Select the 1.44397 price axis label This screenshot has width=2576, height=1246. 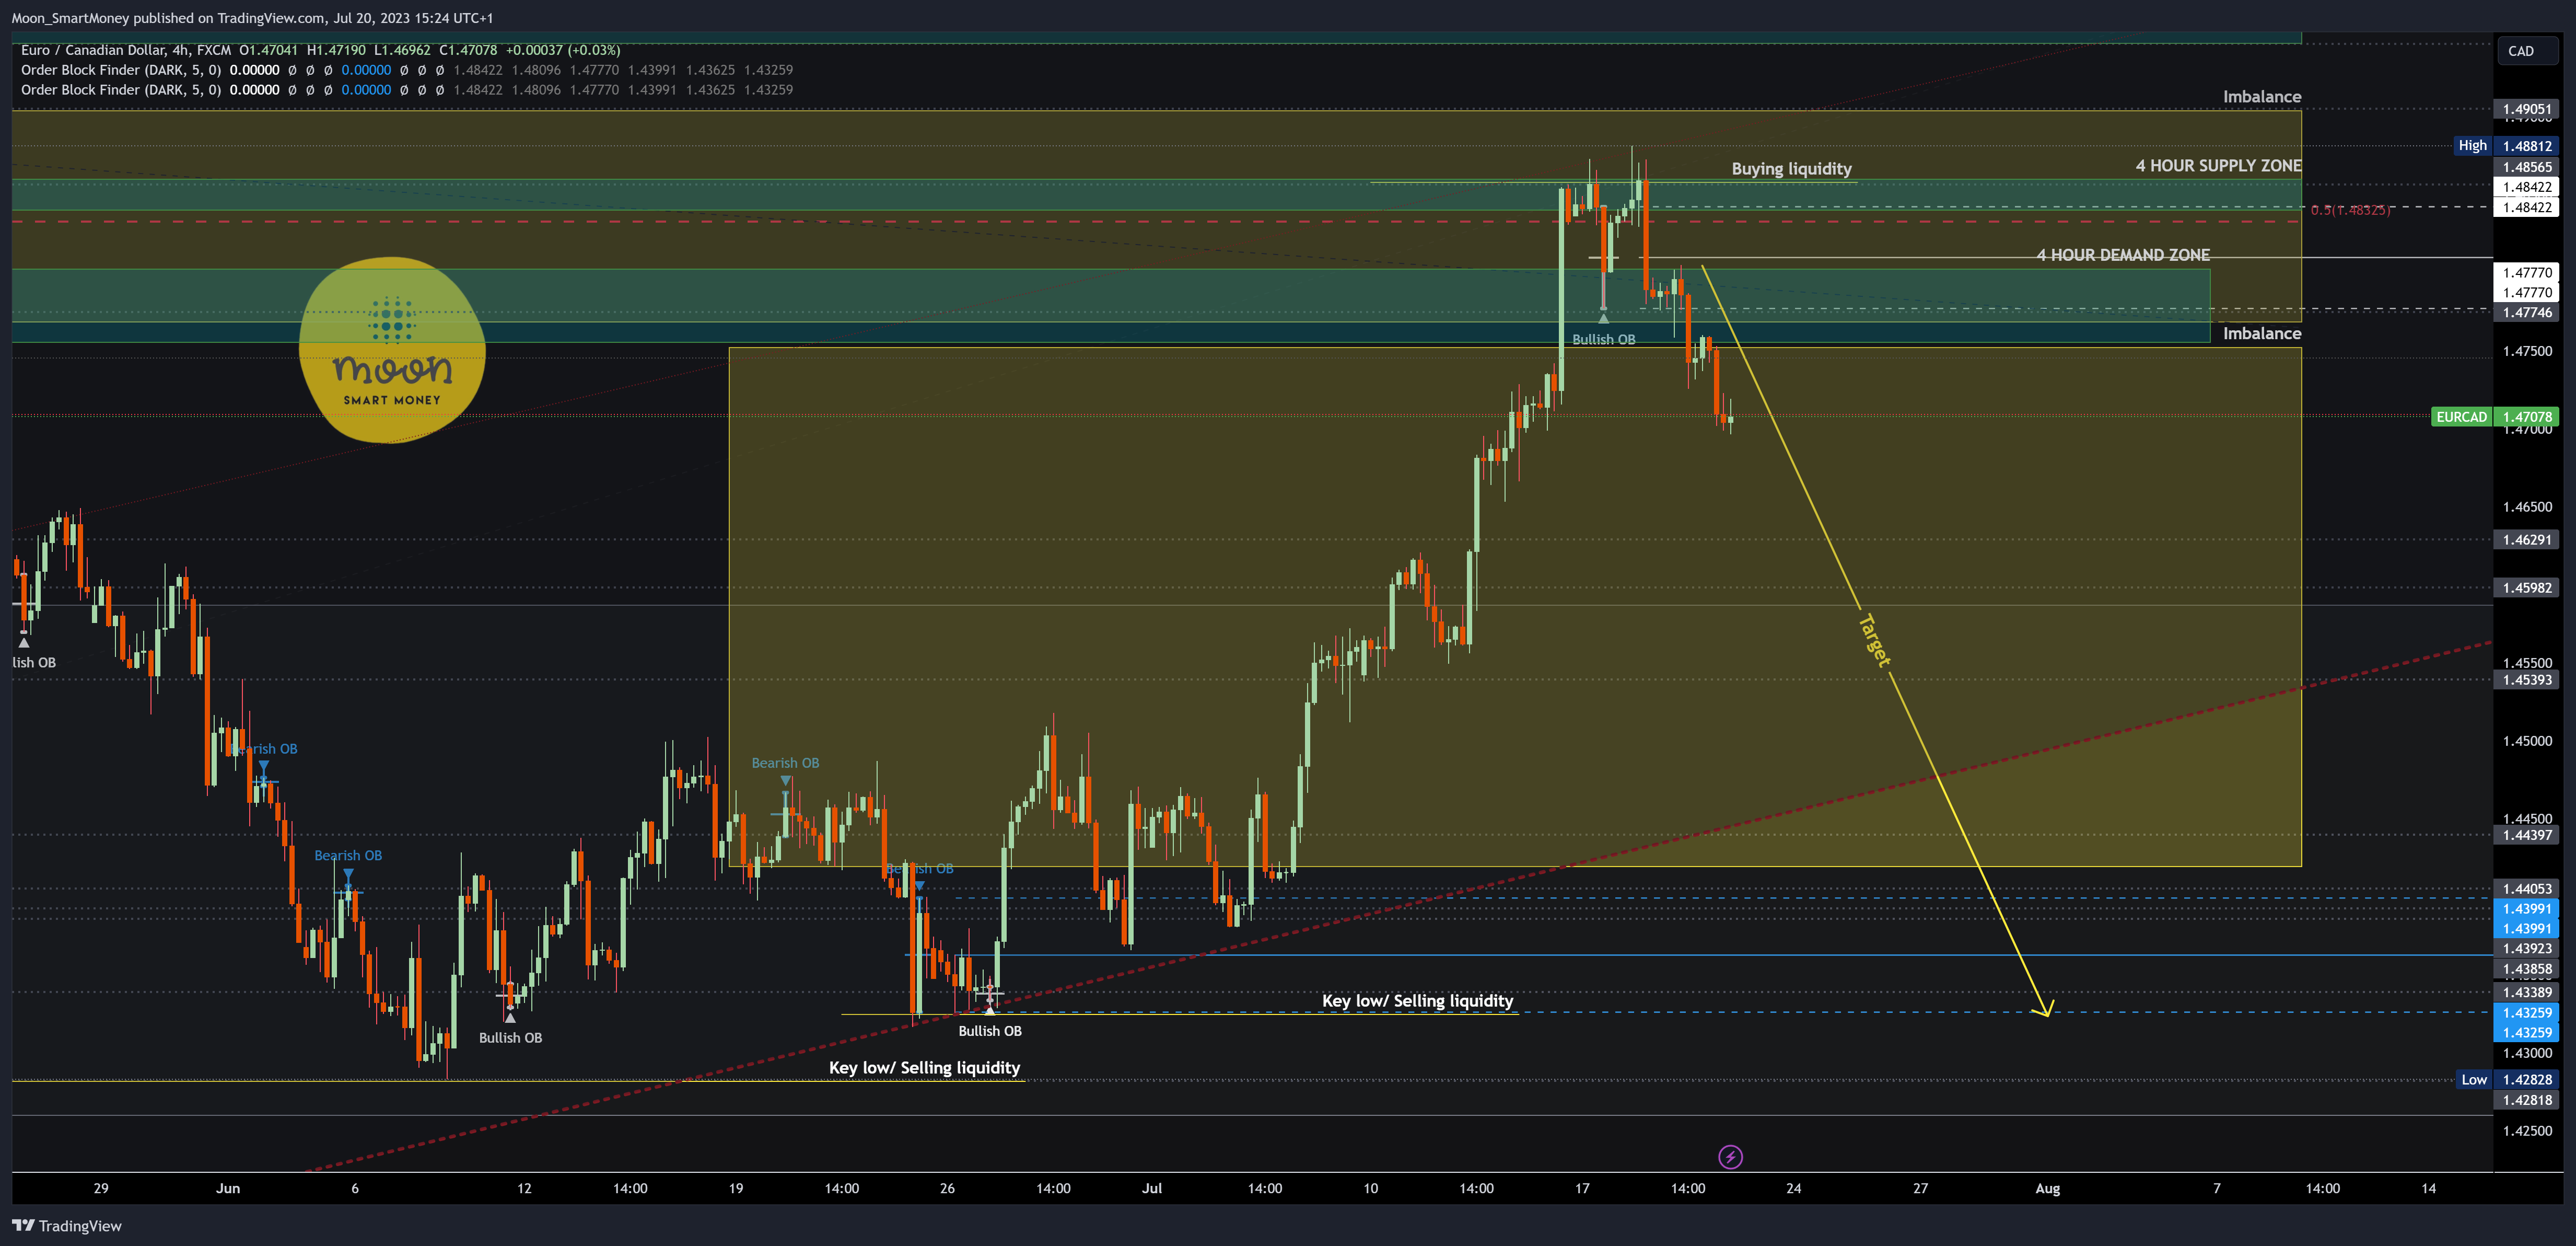(x=2526, y=835)
